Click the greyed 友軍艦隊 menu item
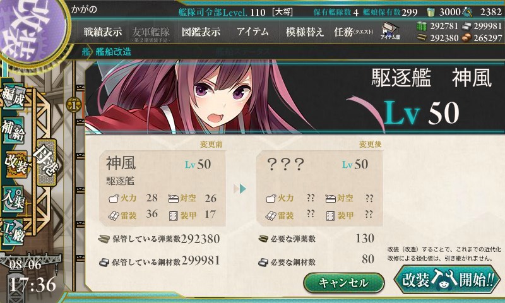The height and width of the screenshot is (303, 505). click(151, 33)
